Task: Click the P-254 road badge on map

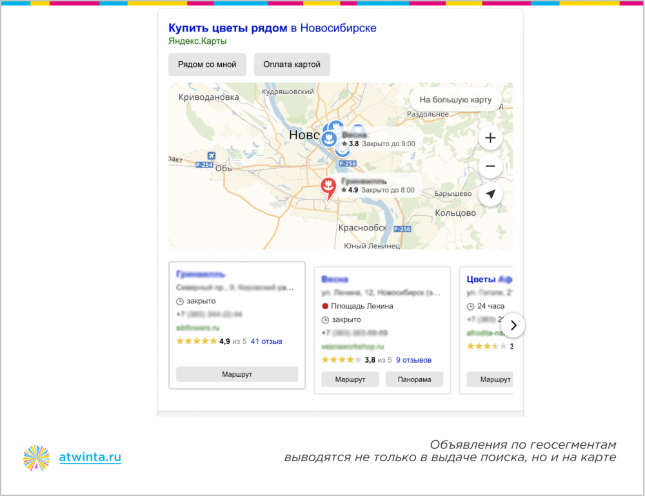Action: point(204,165)
